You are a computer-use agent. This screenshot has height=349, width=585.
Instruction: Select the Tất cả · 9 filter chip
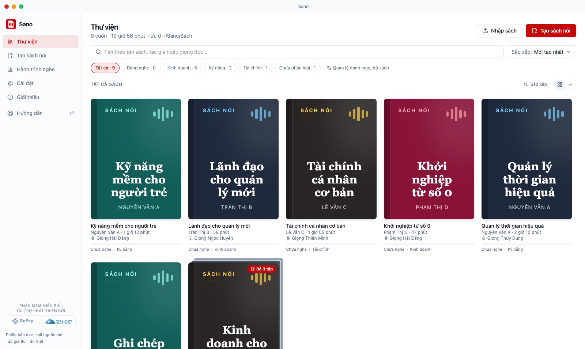coord(105,68)
